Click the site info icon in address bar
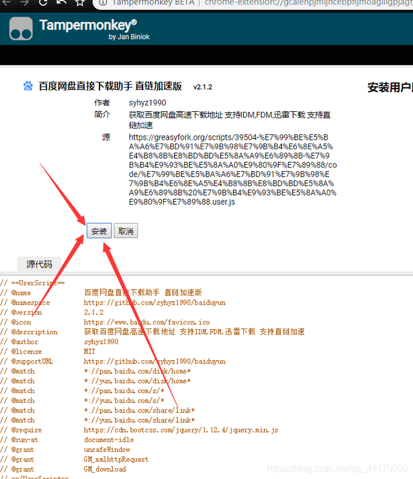413x479 pixels. [x=103, y=3]
